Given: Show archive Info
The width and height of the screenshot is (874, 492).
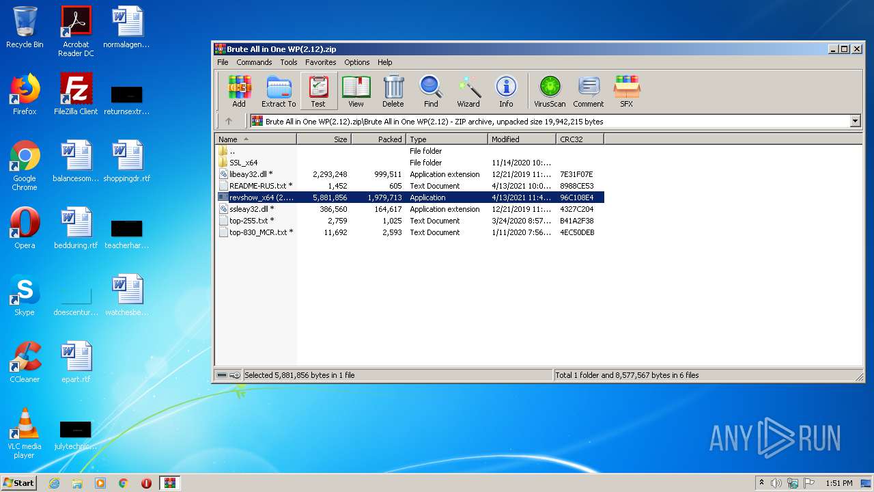Looking at the screenshot, I should 506,91.
